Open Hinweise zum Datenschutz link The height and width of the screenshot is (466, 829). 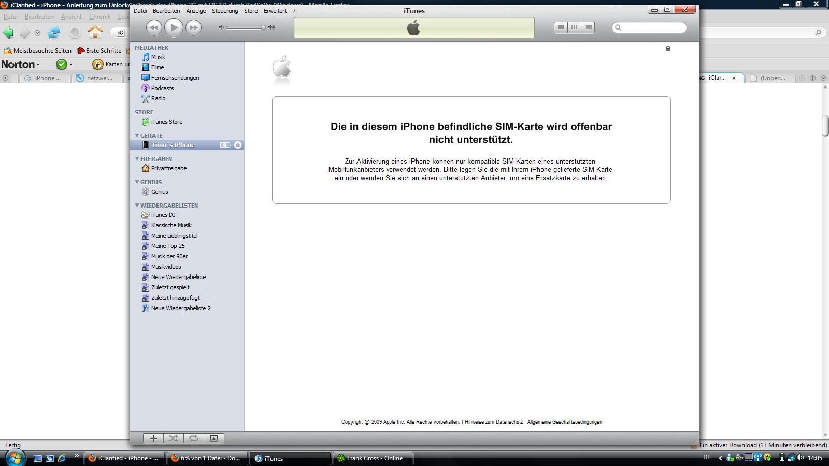(x=494, y=422)
